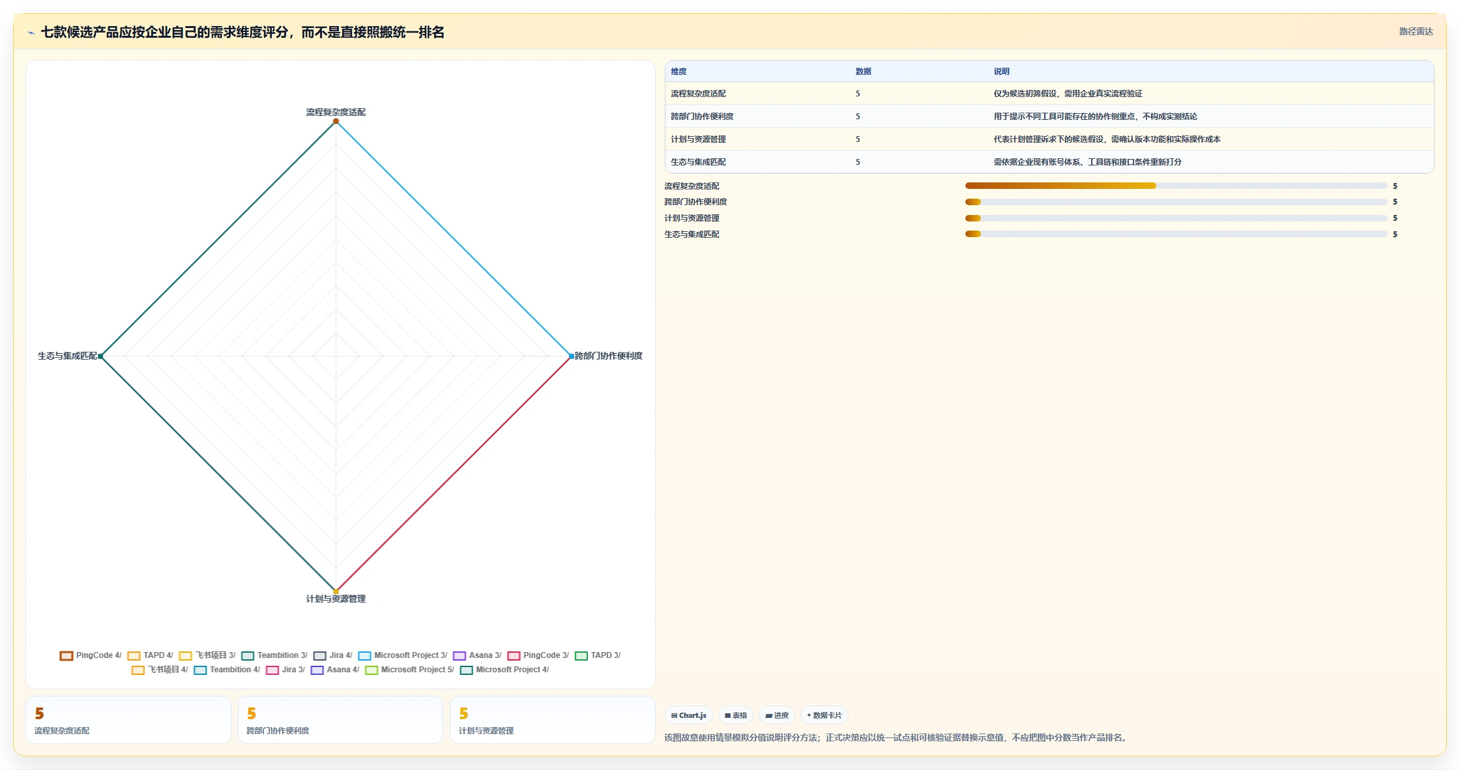Toggle the Teambition 4/ legend entry
Image resolution: width=1460 pixels, height=770 pixels.
227,670
